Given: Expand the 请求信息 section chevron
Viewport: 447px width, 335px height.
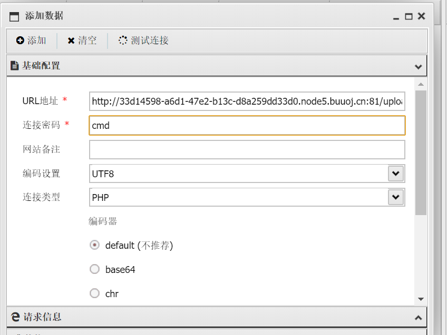Looking at the screenshot, I should coord(418,318).
